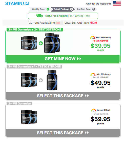
Task: Click the three gummies jars image
Action: click(x=29, y=43)
